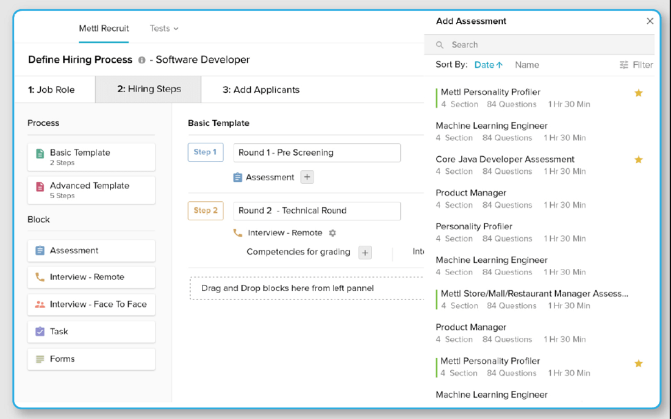Expand Competencies for grading with plus button
The image size is (671, 419).
(x=365, y=252)
